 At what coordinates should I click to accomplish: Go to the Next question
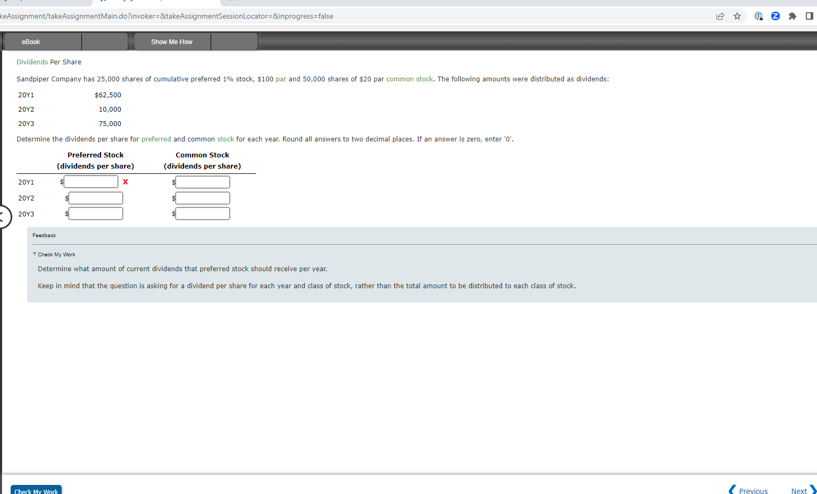803,490
